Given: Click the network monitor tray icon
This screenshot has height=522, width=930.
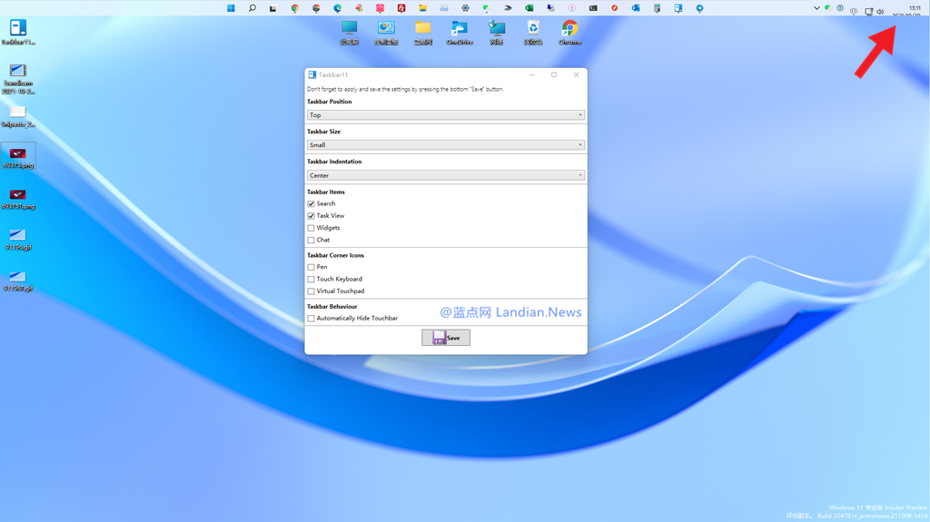Looking at the screenshot, I should [868, 11].
